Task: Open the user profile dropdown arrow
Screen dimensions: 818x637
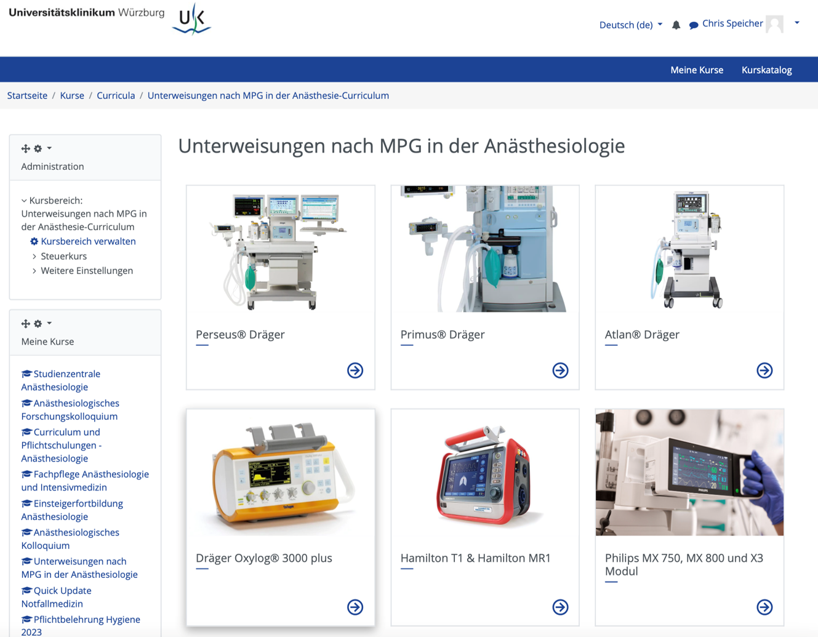Action: point(797,22)
